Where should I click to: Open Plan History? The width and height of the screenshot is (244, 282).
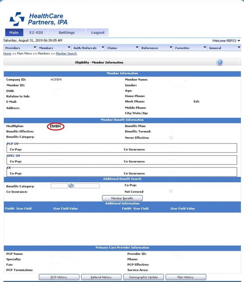click(186, 277)
